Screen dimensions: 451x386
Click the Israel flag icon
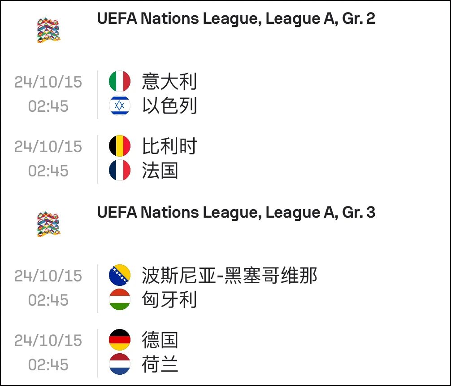pos(120,105)
